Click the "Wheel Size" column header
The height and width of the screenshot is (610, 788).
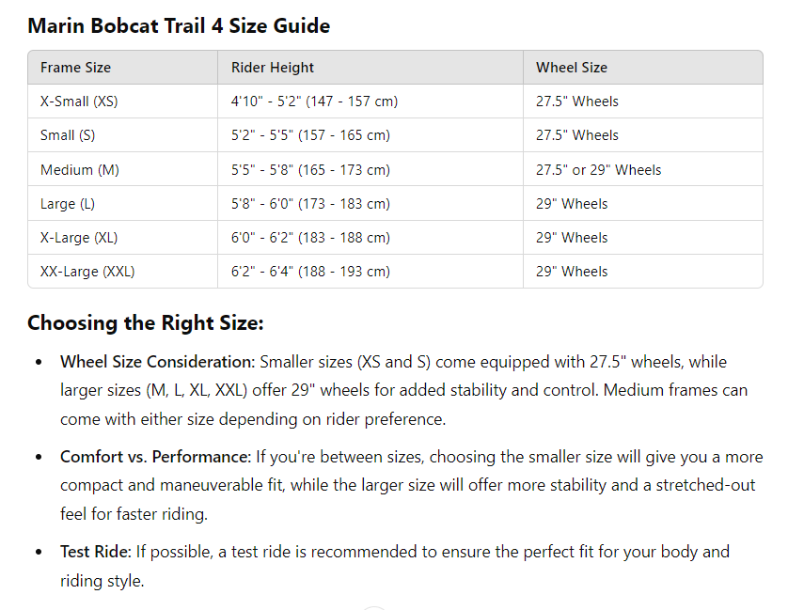pos(572,68)
